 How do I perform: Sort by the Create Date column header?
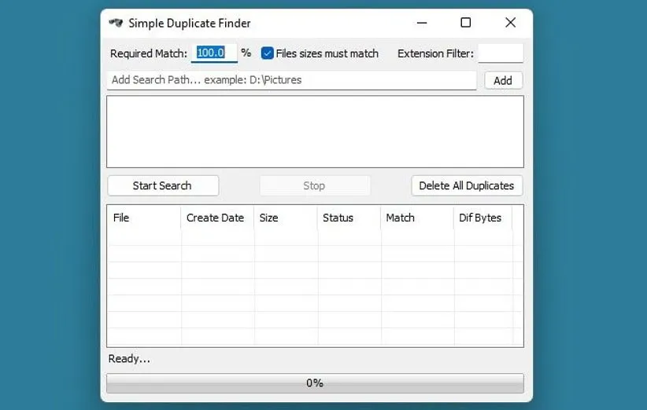(216, 218)
